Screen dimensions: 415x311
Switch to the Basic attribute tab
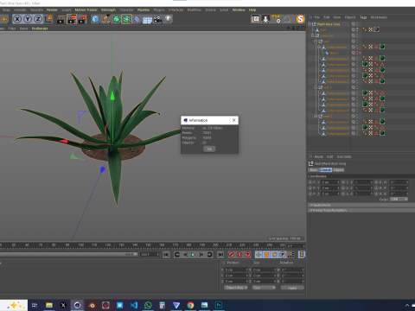coord(314,170)
